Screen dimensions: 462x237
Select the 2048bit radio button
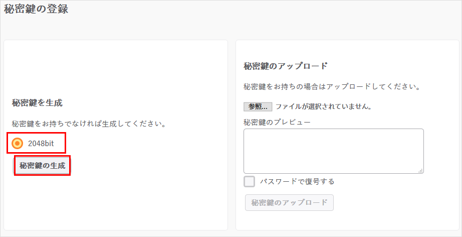(x=18, y=144)
